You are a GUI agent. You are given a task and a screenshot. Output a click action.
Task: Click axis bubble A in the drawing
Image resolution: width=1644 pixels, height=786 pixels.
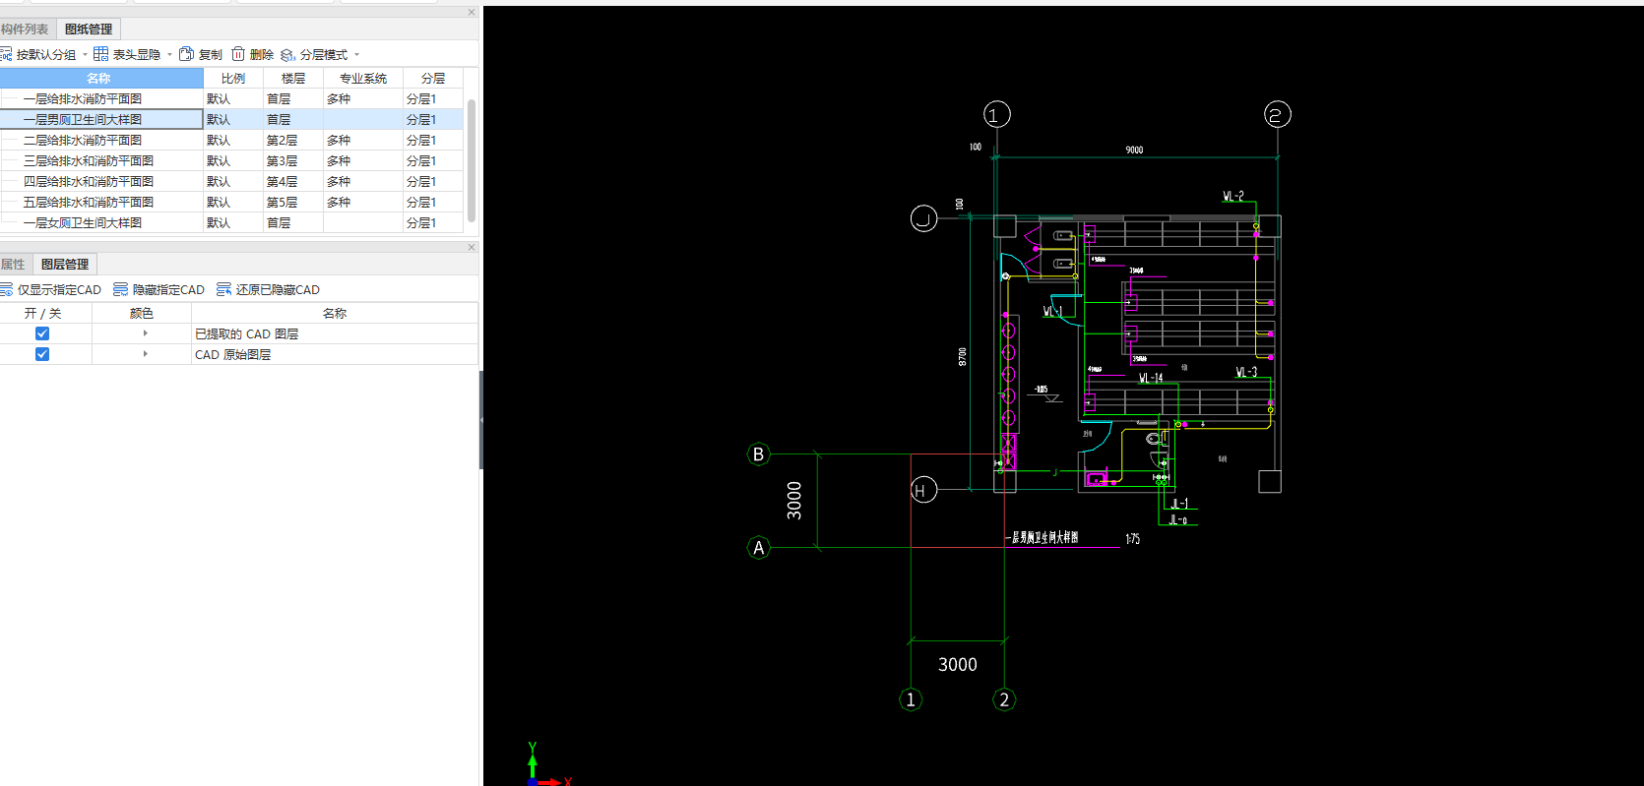click(758, 548)
